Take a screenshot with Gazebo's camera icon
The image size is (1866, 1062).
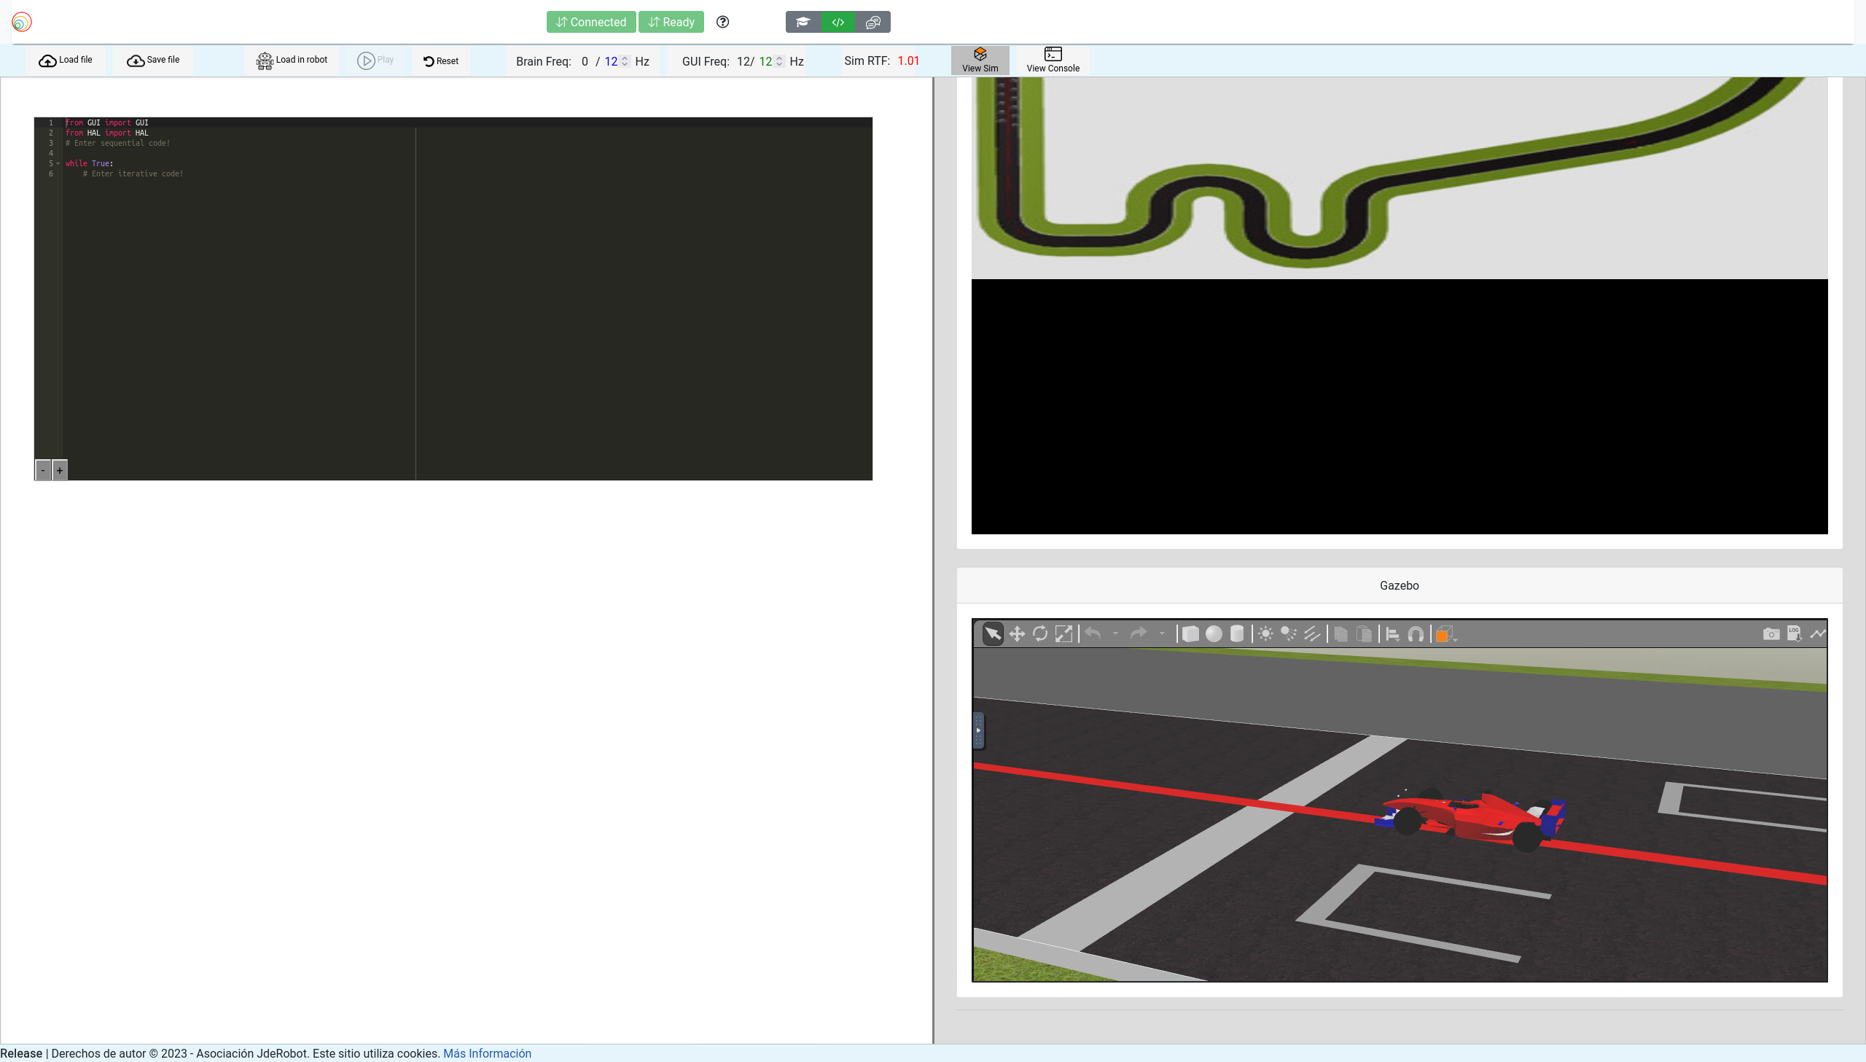point(1771,634)
